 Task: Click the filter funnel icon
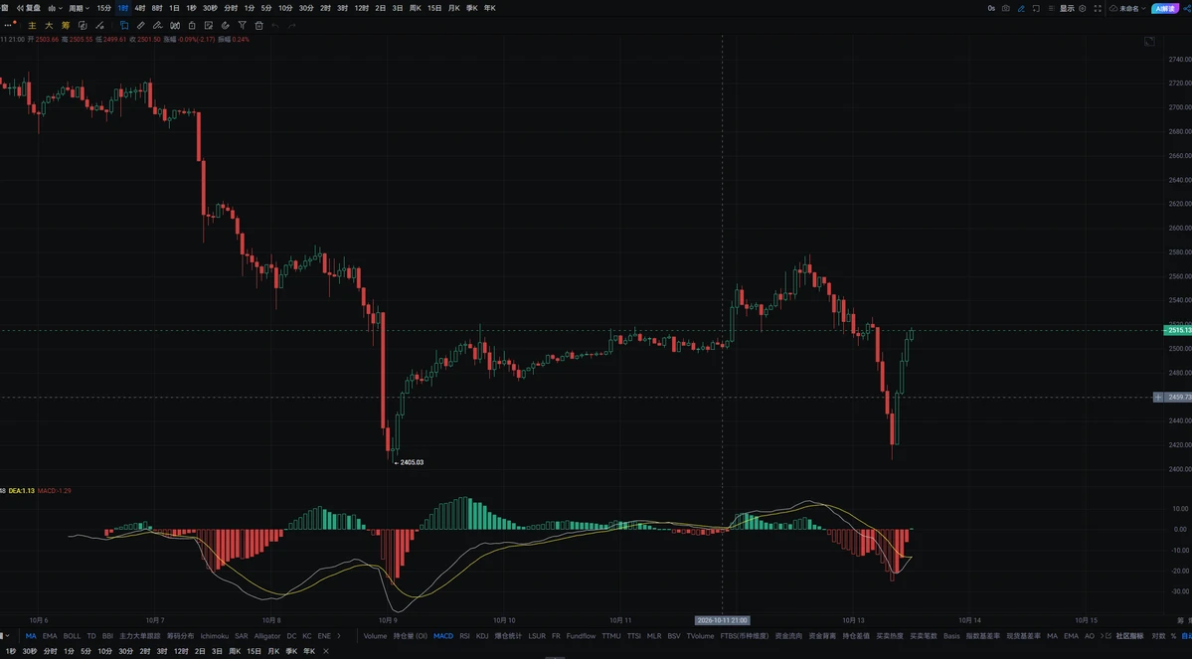coord(242,25)
